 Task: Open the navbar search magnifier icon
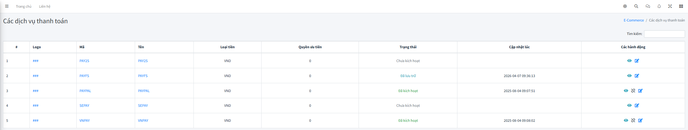[x=636, y=6]
